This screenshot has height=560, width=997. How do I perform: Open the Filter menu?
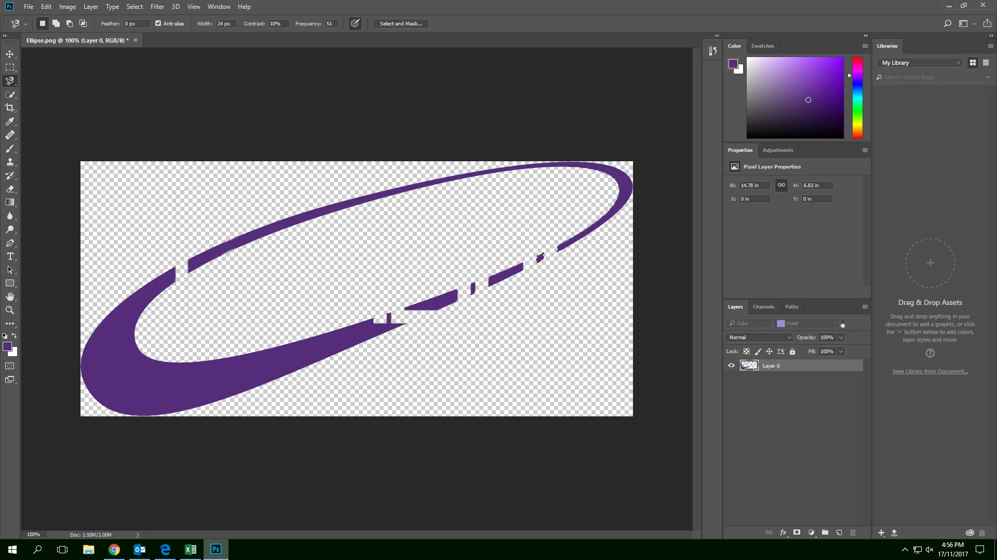[x=157, y=7]
